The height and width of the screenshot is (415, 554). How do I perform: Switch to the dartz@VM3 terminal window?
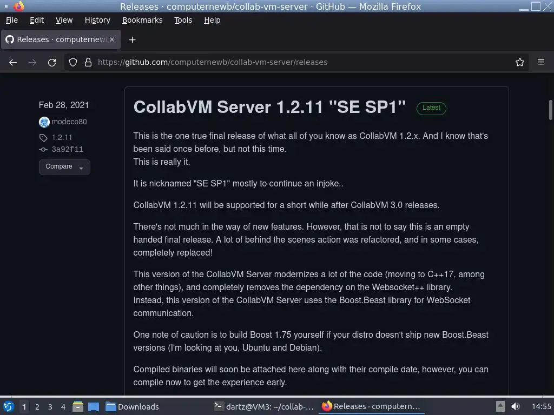[264, 406]
